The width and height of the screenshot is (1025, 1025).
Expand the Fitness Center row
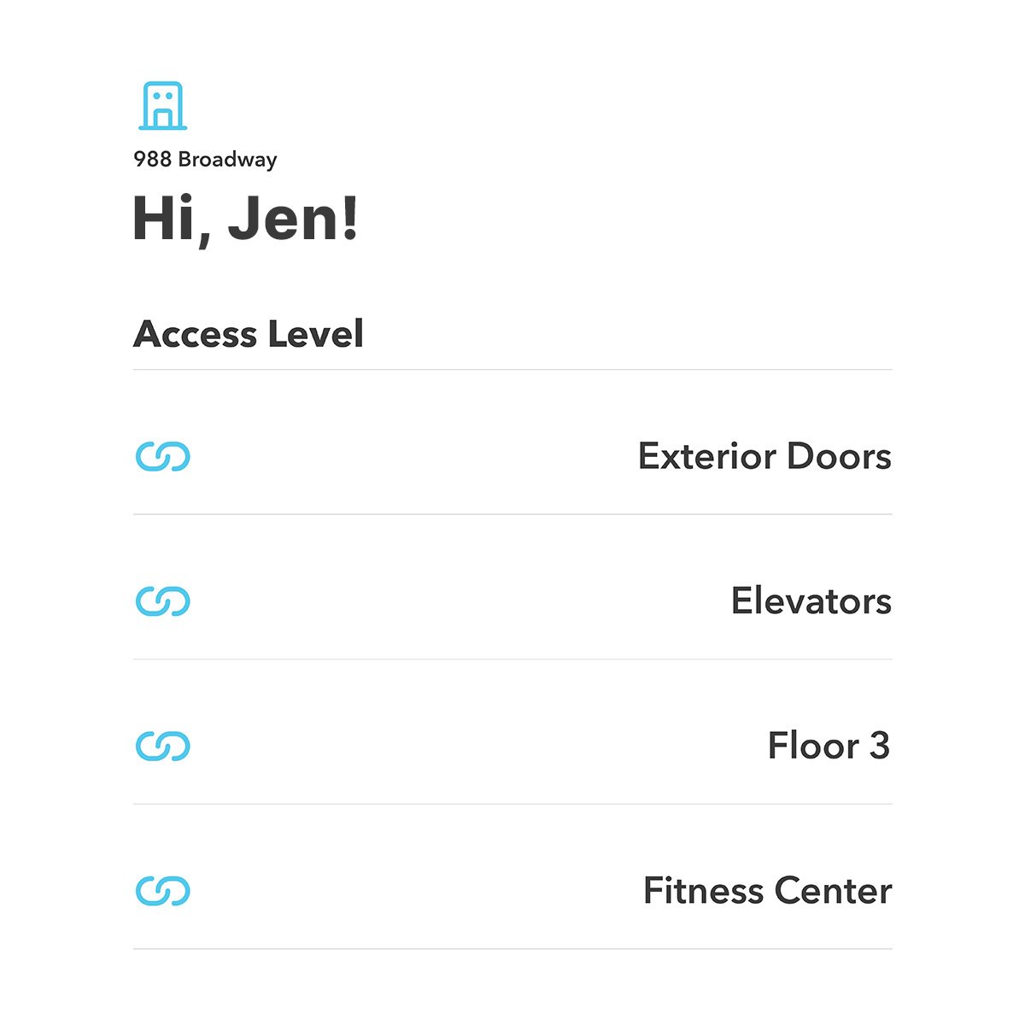coord(766,891)
